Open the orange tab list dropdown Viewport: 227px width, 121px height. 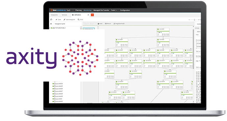[92, 15]
